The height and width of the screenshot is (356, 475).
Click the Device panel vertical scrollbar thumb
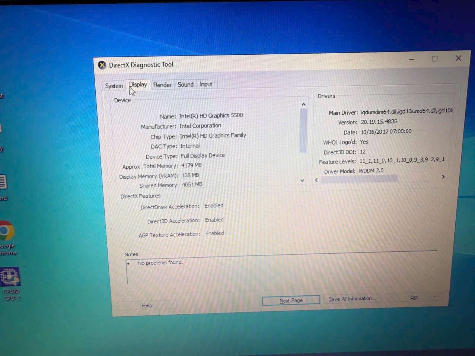[x=303, y=130]
